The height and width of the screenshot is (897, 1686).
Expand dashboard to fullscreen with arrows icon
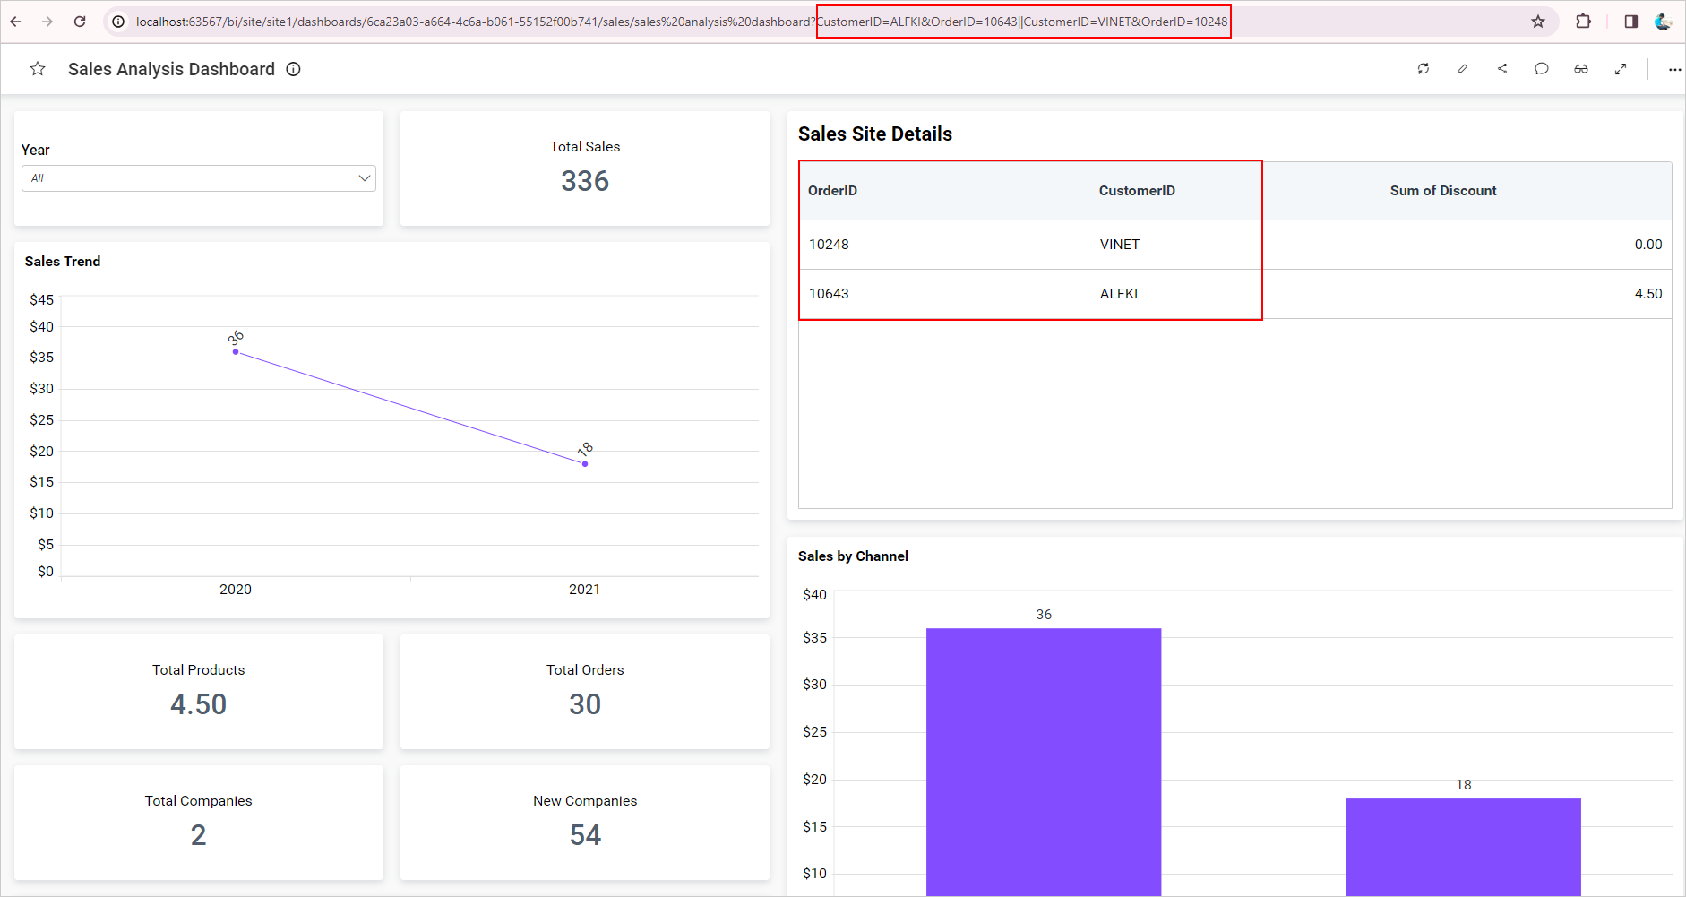tap(1620, 69)
